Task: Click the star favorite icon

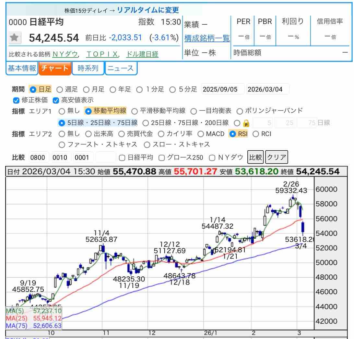Action: pyautogui.click(x=14, y=38)
